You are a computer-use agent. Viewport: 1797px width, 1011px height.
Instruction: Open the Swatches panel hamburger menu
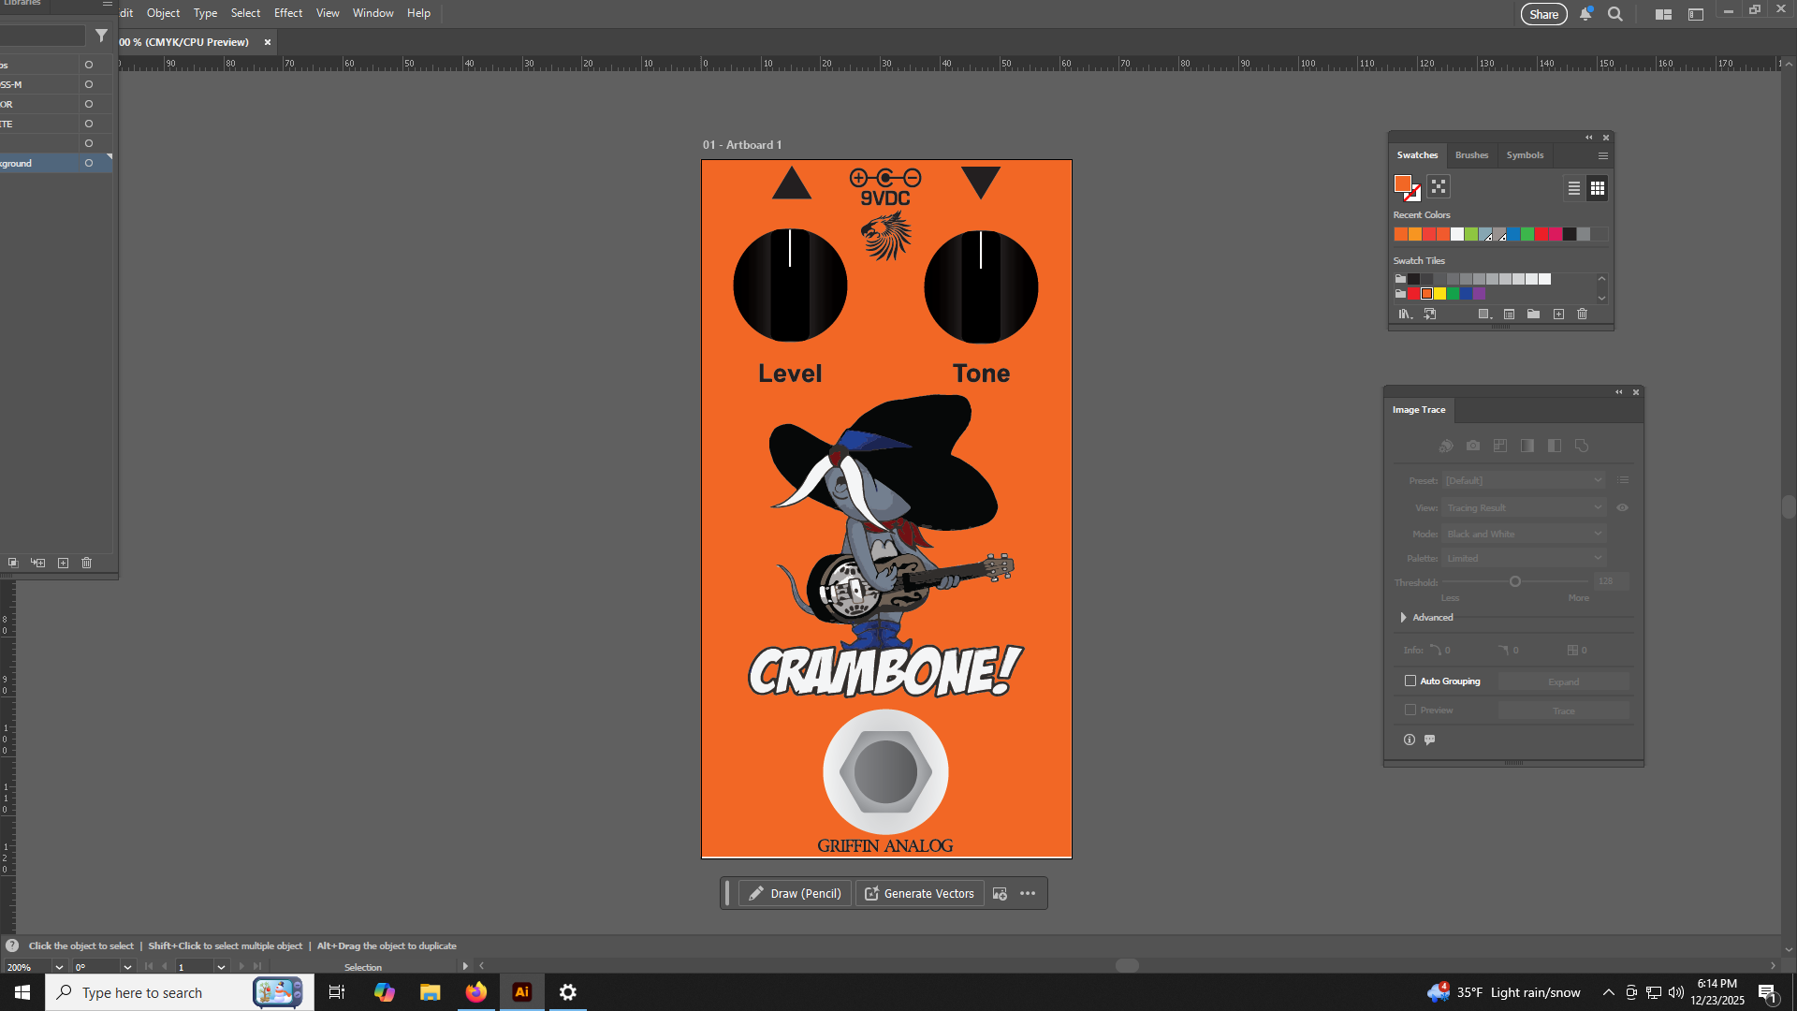click(1602, 155)
